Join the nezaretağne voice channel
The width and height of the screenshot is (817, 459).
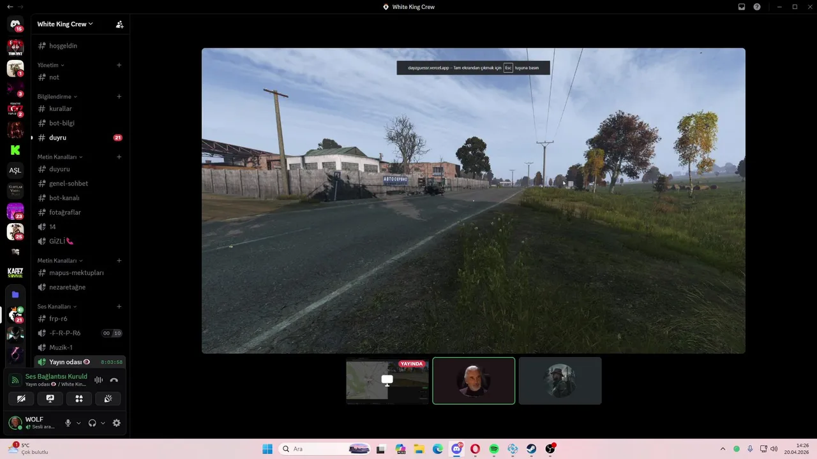coord(80,288)
